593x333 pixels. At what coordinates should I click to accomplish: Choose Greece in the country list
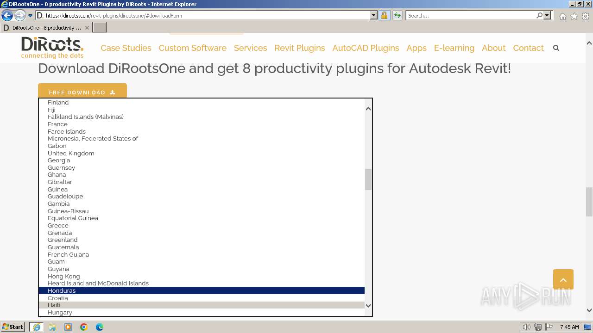tap(202, 226)
